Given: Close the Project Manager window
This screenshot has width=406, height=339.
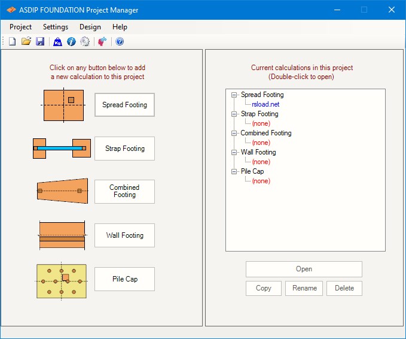Looking at the screenshot, I should (x=392, y=10).
